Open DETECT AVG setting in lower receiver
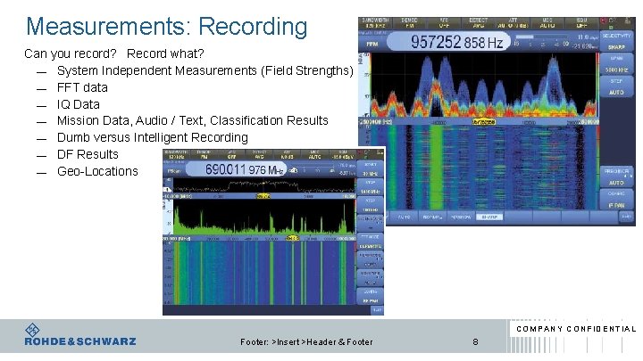643x361 pixels. click(259, 154)
